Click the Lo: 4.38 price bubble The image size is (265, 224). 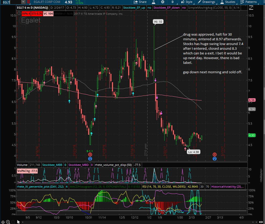[x=194, y=152]
